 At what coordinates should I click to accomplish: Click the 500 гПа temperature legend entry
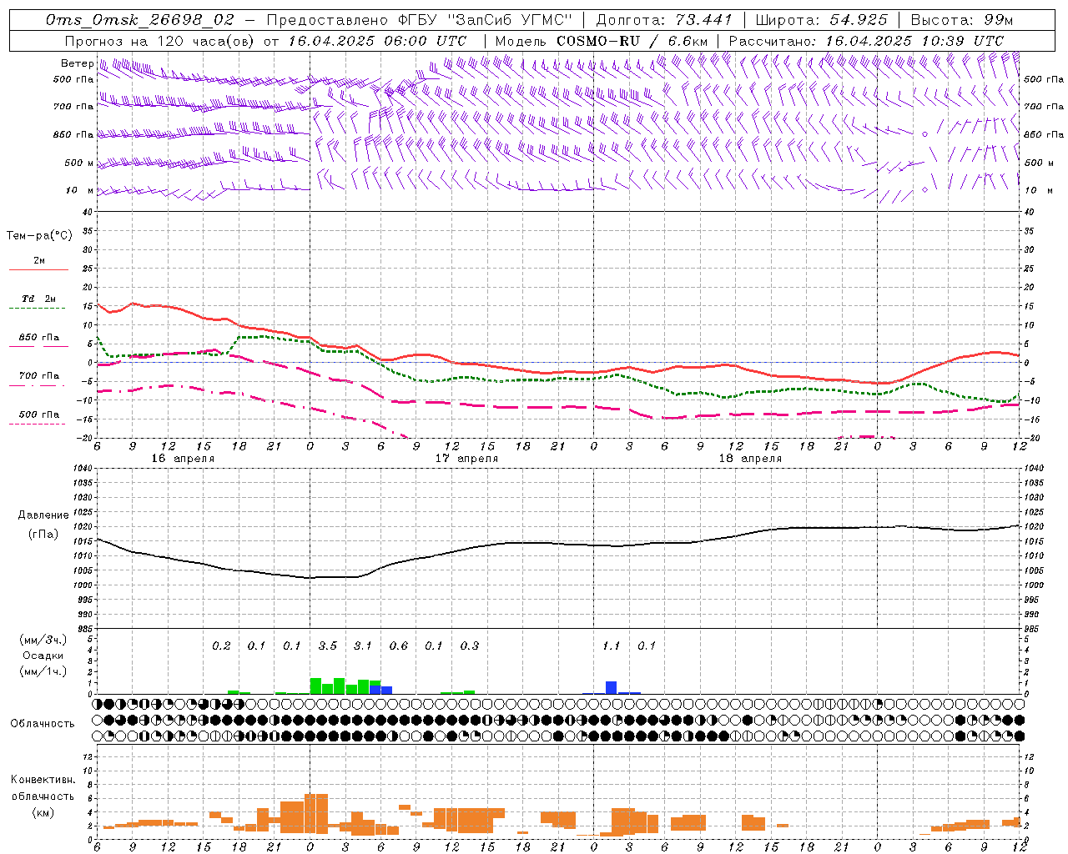(x=39, y=414)
